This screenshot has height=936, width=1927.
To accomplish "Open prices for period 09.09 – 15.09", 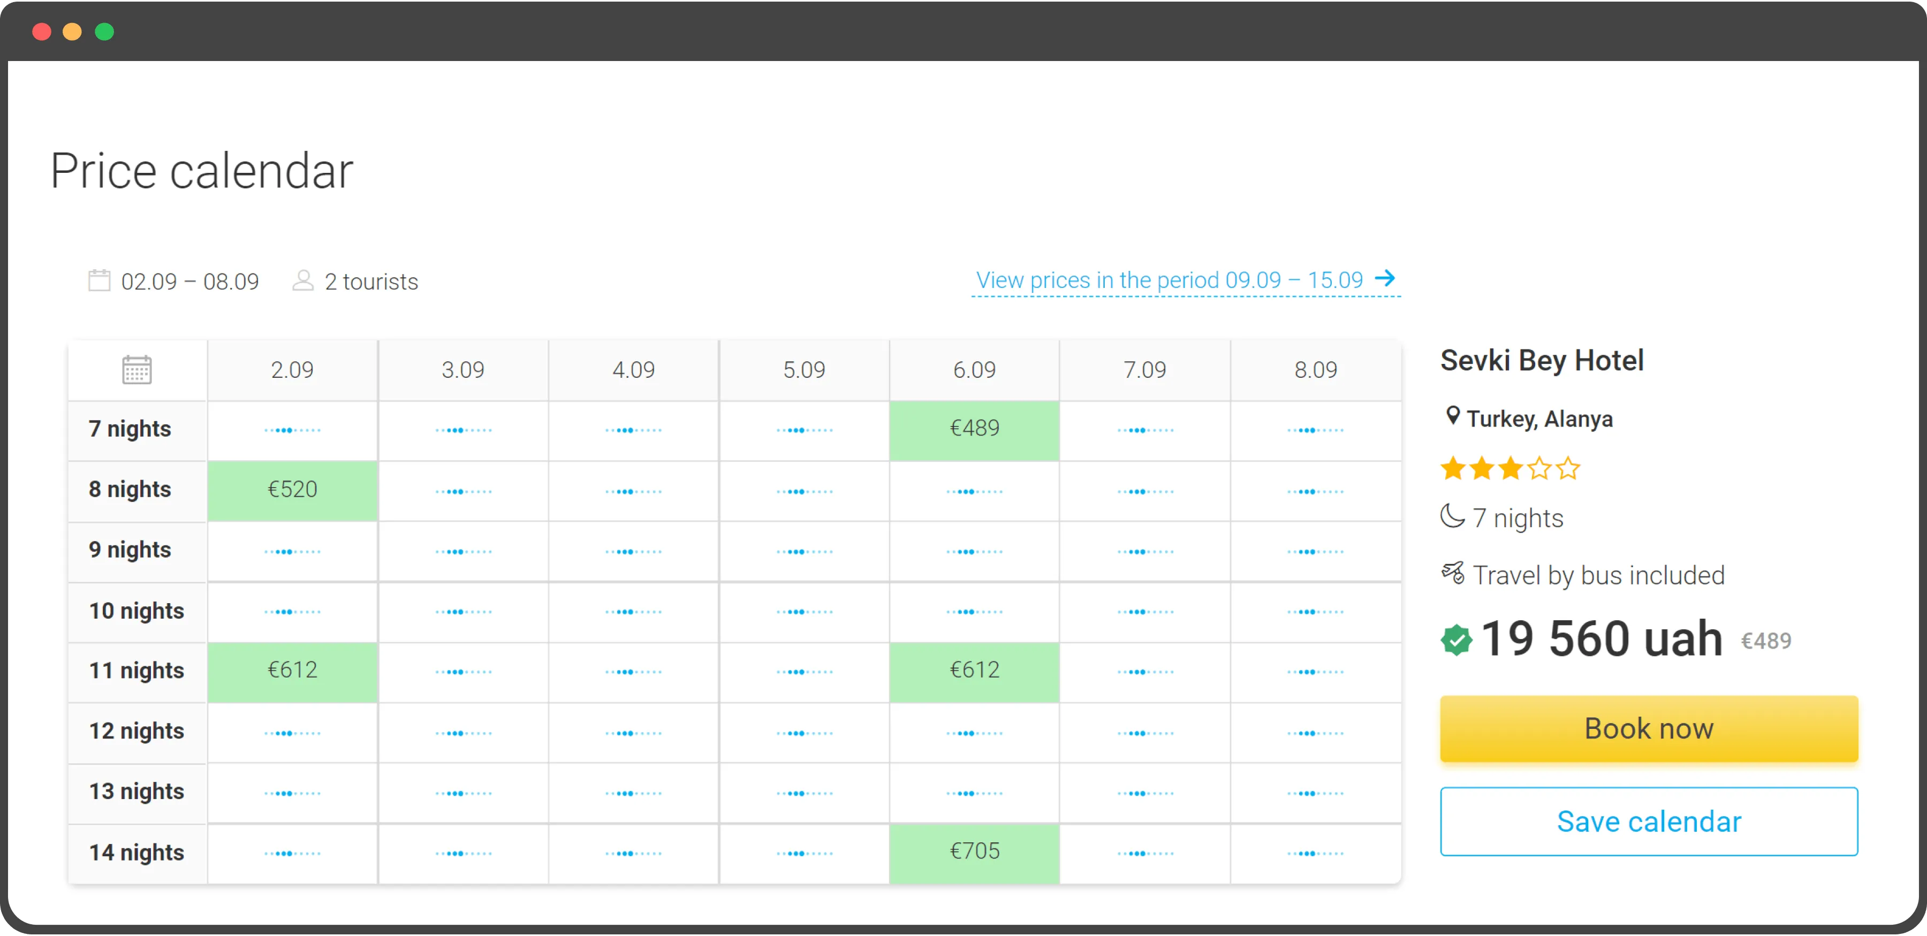I will click(1169, 280).
